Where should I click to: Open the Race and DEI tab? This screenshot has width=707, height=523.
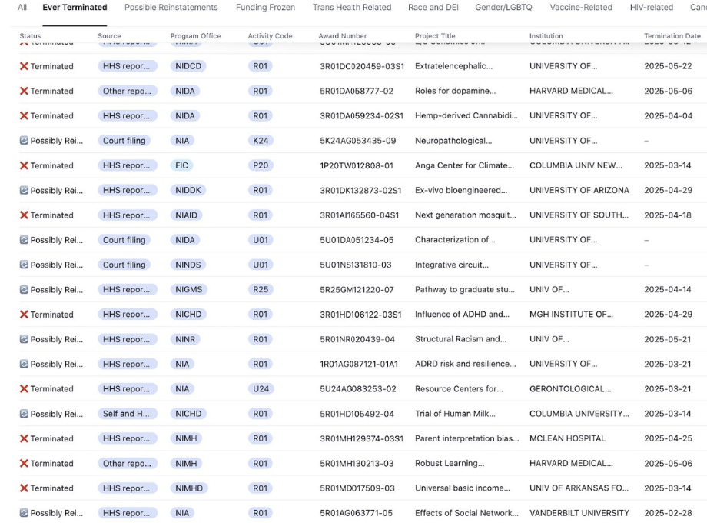pyautogui.click(x=433, y=7)
